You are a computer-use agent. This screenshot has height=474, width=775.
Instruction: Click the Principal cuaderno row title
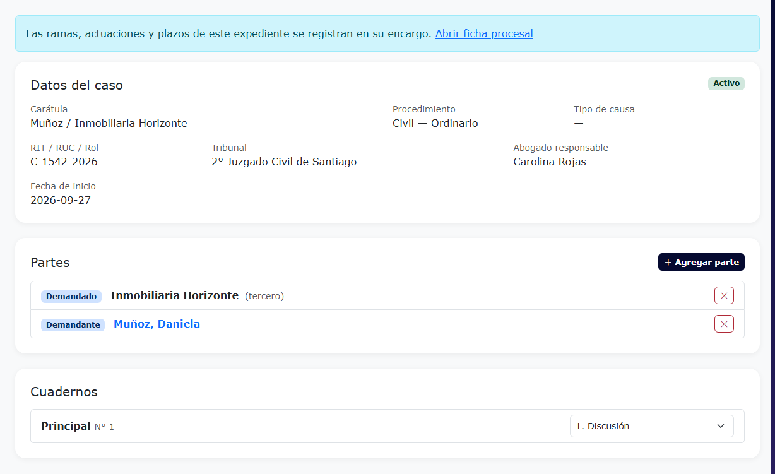(66, 426)
